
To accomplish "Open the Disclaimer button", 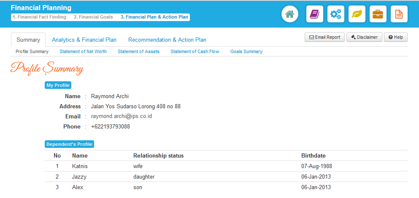I will [x=364, y=37].
